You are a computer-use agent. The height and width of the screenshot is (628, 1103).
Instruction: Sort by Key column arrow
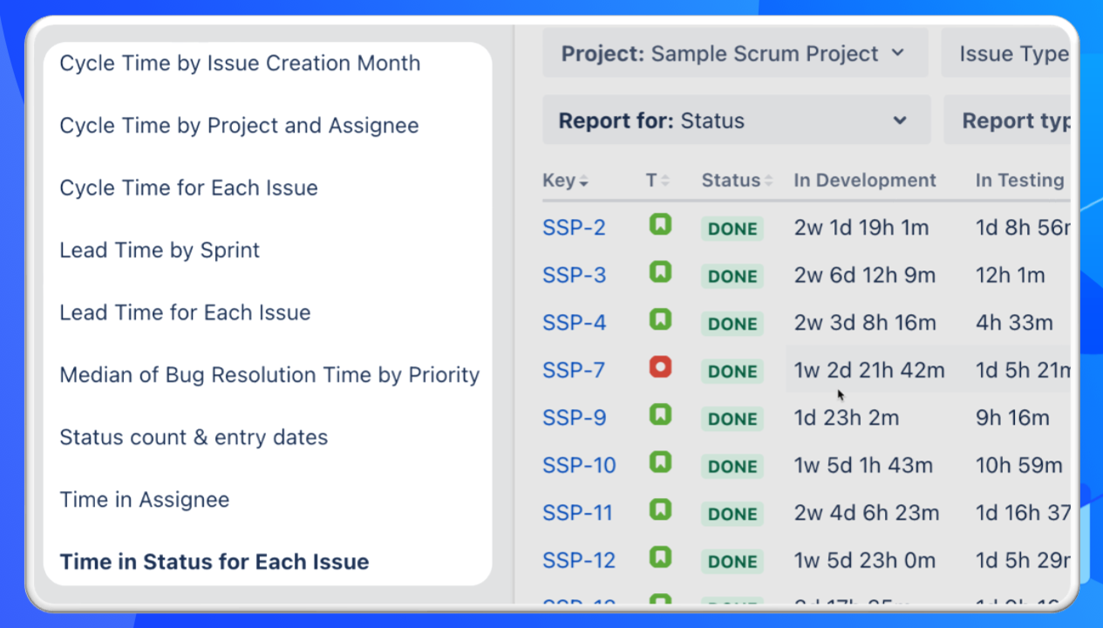tap(583, 181)
